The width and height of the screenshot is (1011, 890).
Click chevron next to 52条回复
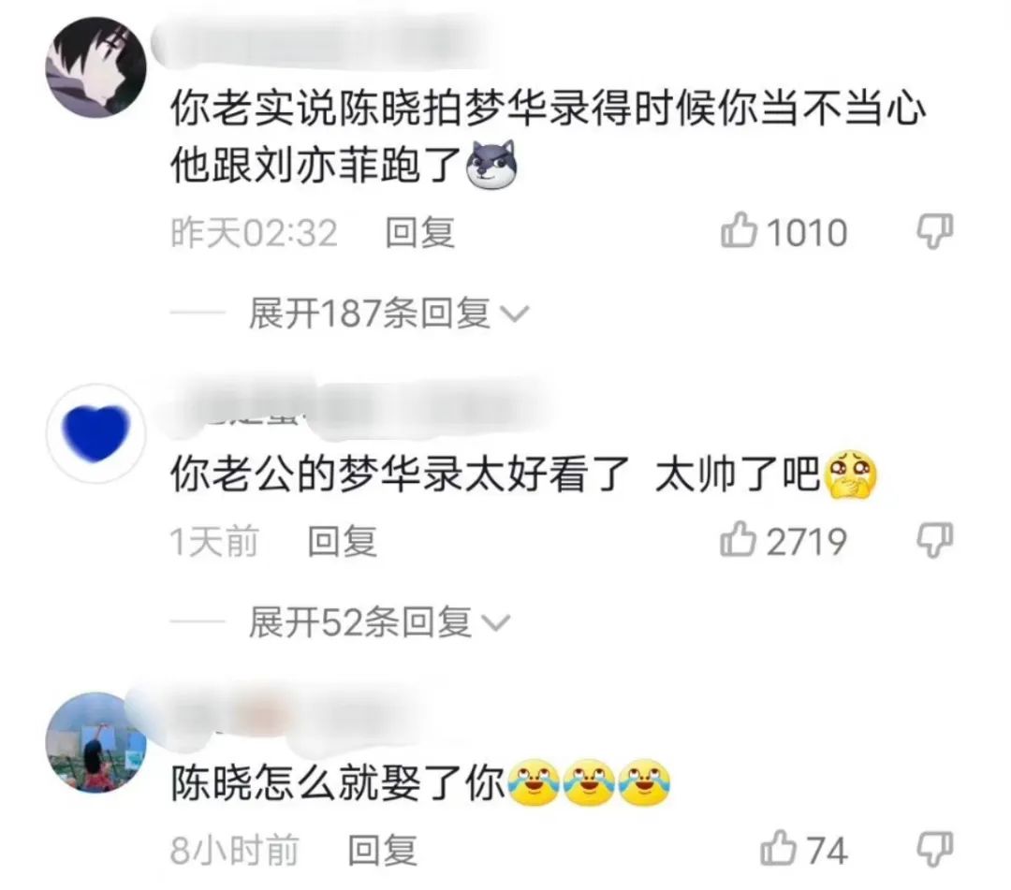click(x=496, y=623)
